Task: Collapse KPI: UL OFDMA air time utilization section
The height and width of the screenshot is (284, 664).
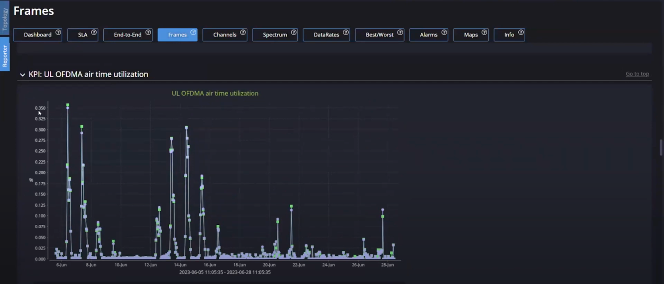Action: 22,75
